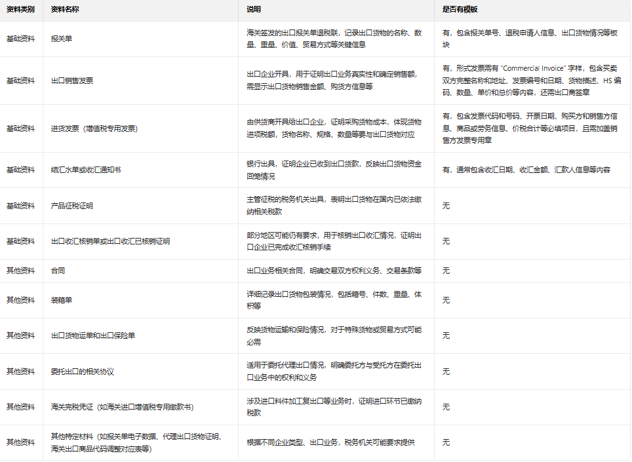Click 其他资料 in the 海关完税凭证 row
This screenshot has height=462, width=632.
(x=20, y=407)
